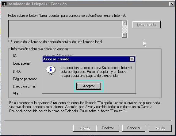Click the Finalizar button
The width and height of the screenshot is (176, 136).
click(x=108, y=128)
